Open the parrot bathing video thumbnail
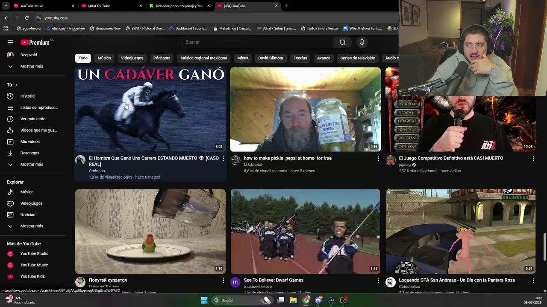The width and height of the screenshot is (547, 307). pos(150,232)
